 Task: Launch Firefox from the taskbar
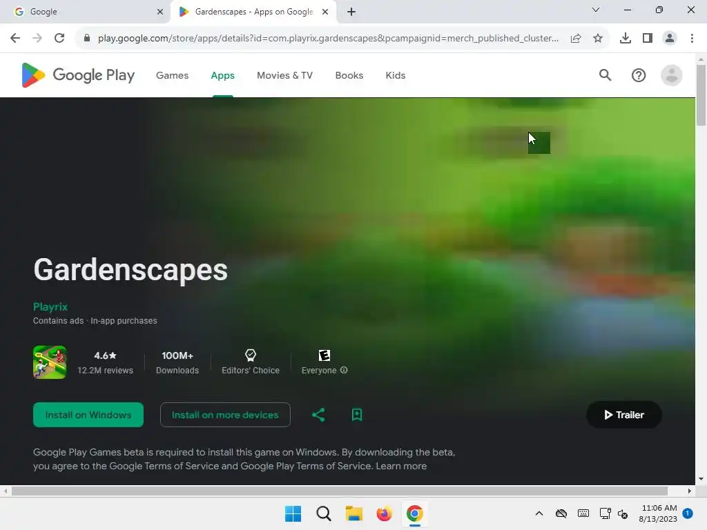tap(384, 513)
